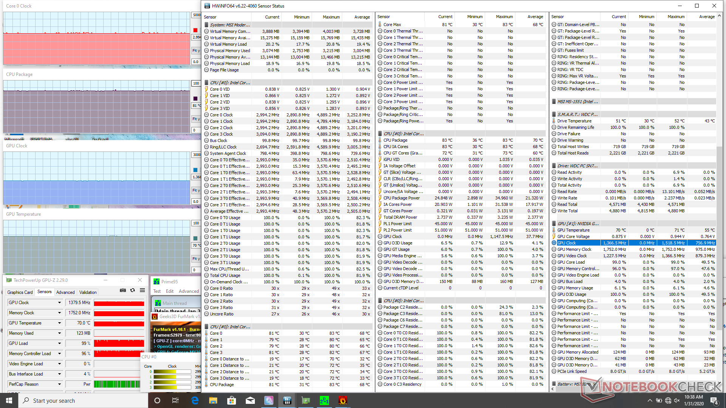Viewport: 726px width, 408px height.
Task: Change the teal color swatch in GPU Temperature graph
Action: click(x=195, y=238)
